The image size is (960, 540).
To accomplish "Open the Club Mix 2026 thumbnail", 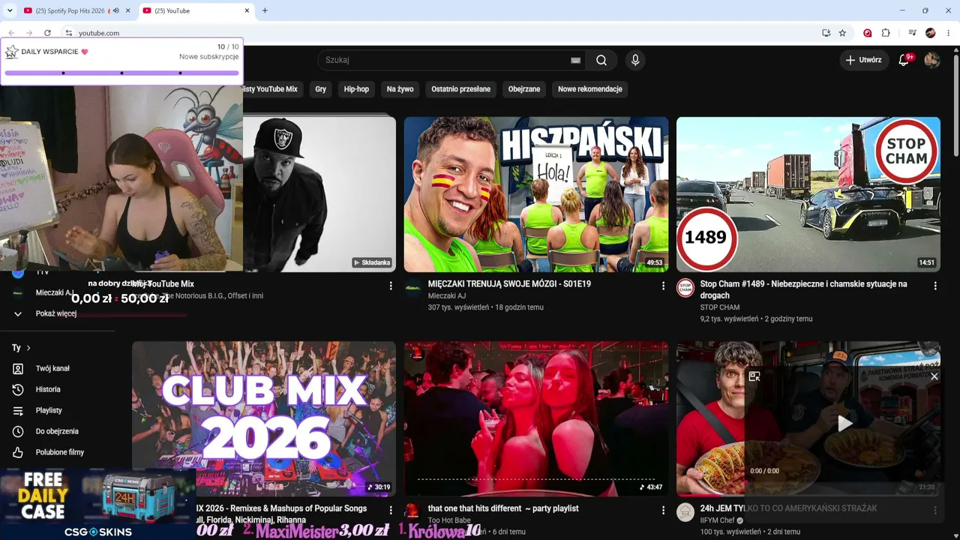I will coord(264,418).
